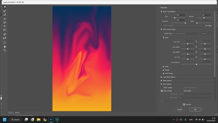Select the Freeze Mask tool

[x=4, y=34]
